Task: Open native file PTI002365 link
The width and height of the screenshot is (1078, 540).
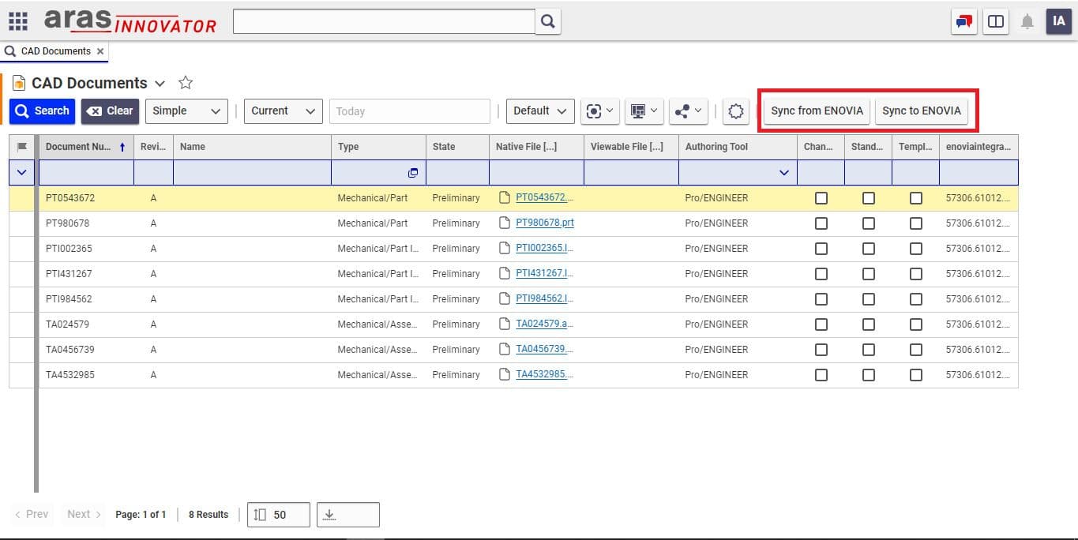Action: point(545,249)
